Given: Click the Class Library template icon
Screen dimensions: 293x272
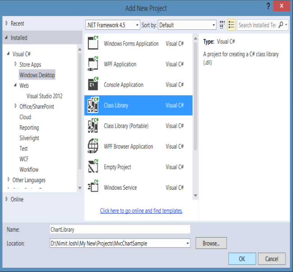Looking at the screenshot, I should pyautogui.click(x=93, y=105).
